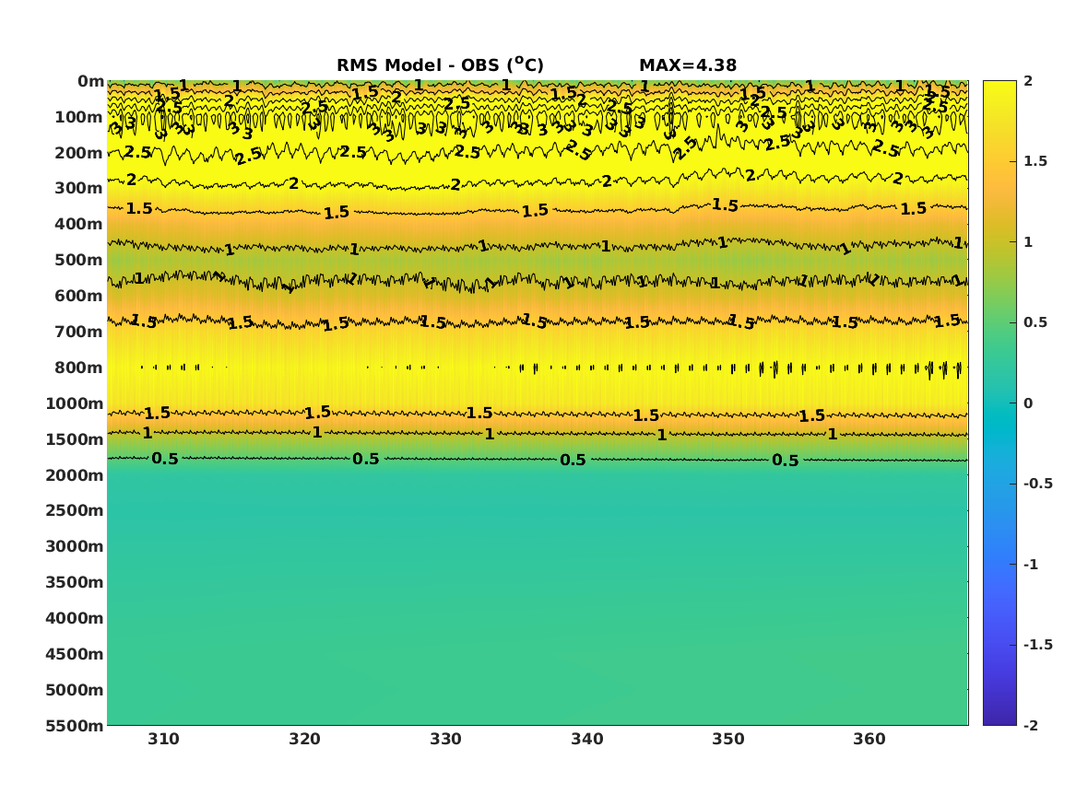The image size is (1076, 806).
Task: Select the "1000m" depth tick label
Action: 75,403
